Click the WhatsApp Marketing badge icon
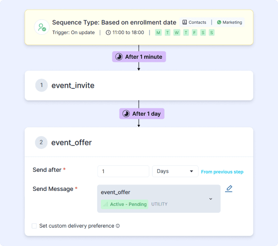Image resolution: width=278 pixels, height=246 pixels. tap(219, 22)
